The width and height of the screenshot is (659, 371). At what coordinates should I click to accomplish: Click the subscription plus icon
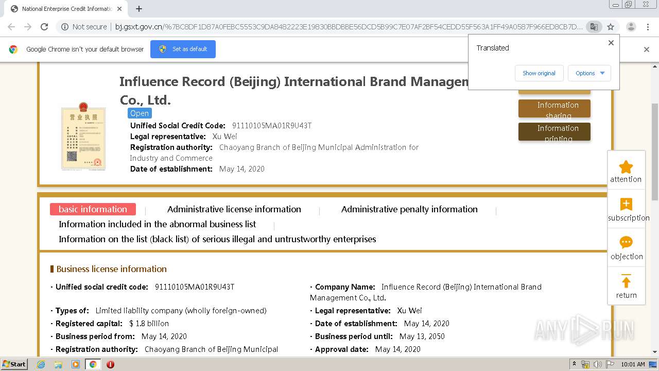(626, 205)
